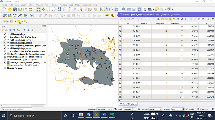Screen dimensions: 215x120
Task: Click the Type to locate search field
Action: [x=17, y=109]
